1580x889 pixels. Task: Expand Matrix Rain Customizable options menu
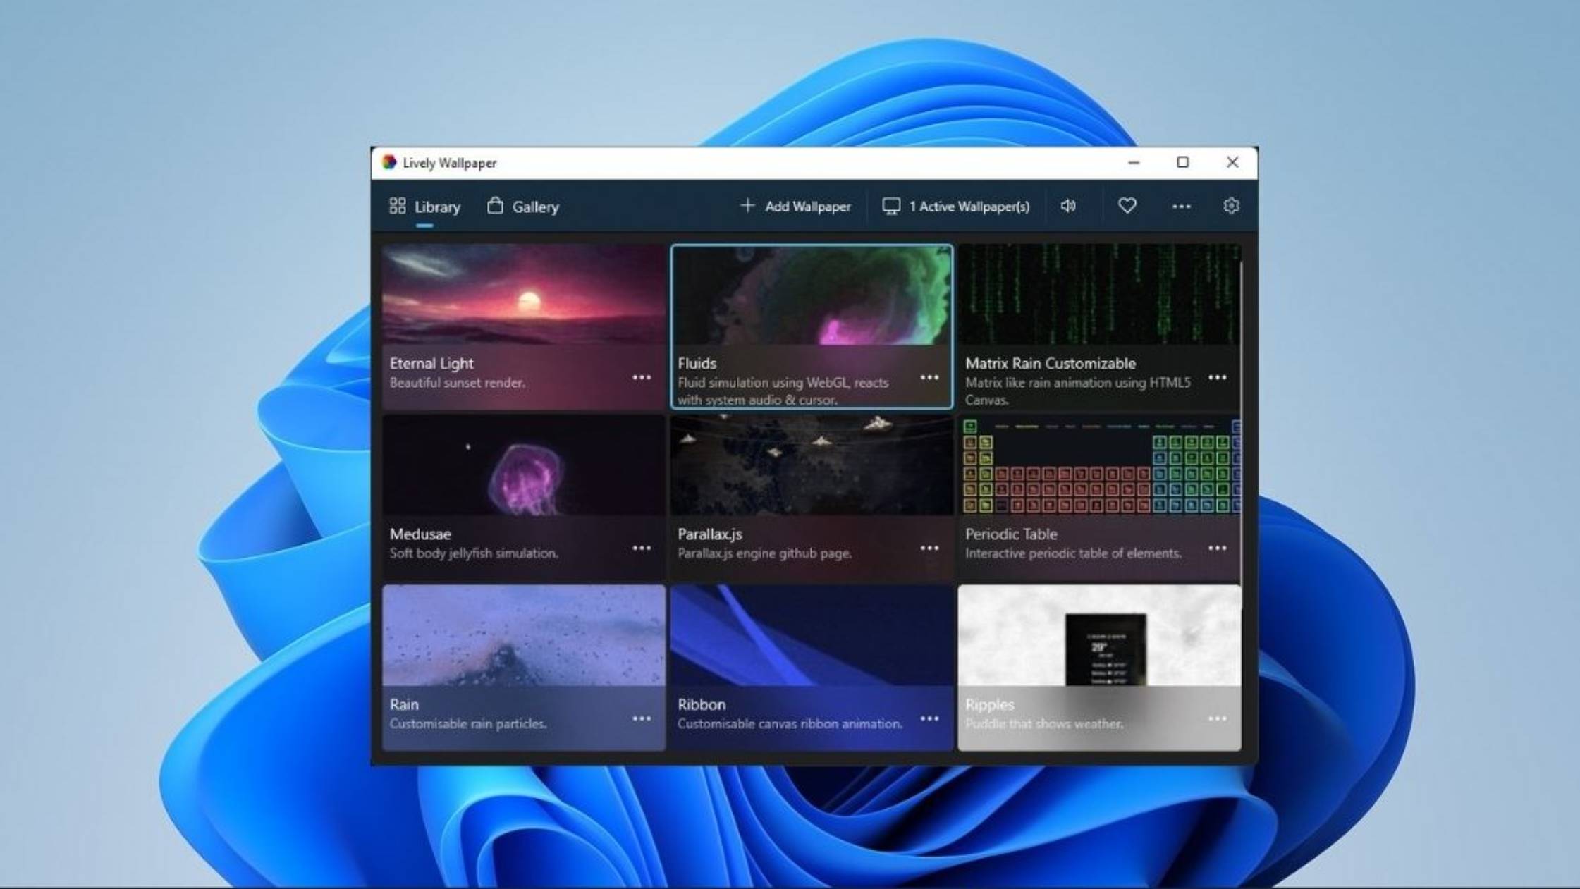(1217, 378)
